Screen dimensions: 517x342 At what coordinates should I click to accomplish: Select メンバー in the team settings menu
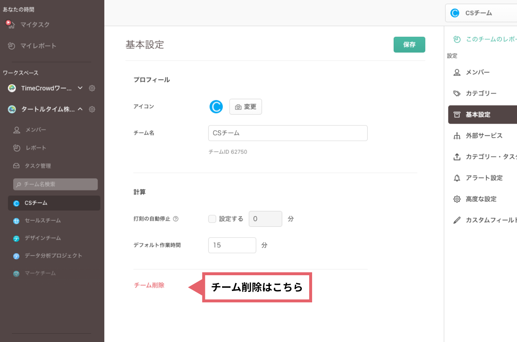click(477, 72)
